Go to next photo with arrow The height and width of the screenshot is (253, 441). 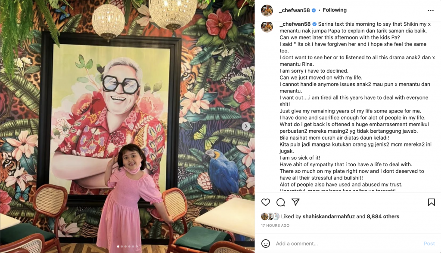coord(246,126)
